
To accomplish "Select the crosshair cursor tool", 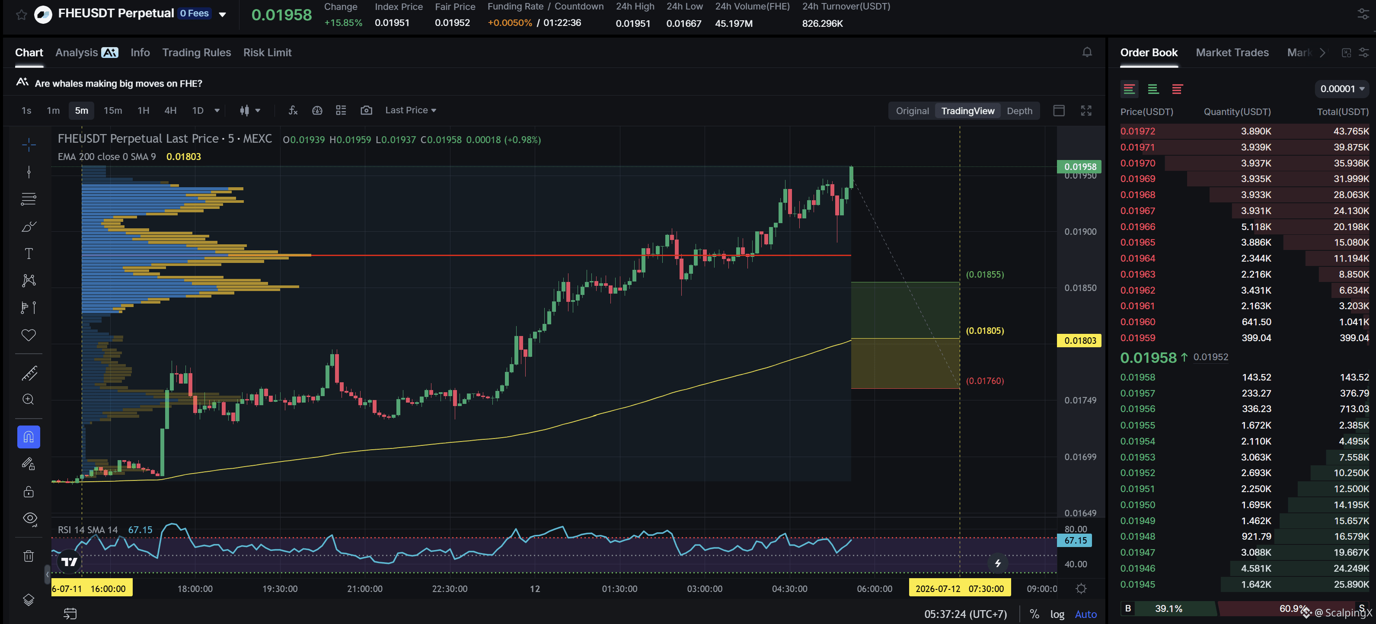I will 29,144.
